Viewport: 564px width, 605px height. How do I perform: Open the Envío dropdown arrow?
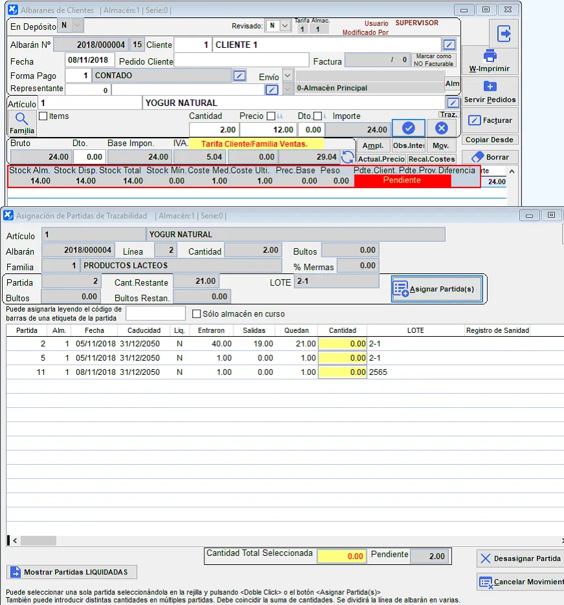pos(288,76)
